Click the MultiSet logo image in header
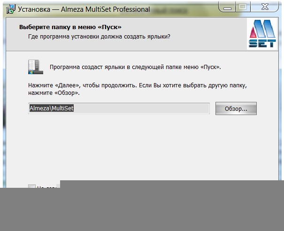284x231 pixels. 262,33
